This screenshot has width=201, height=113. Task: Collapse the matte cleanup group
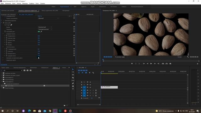click(x=3, y=47)
